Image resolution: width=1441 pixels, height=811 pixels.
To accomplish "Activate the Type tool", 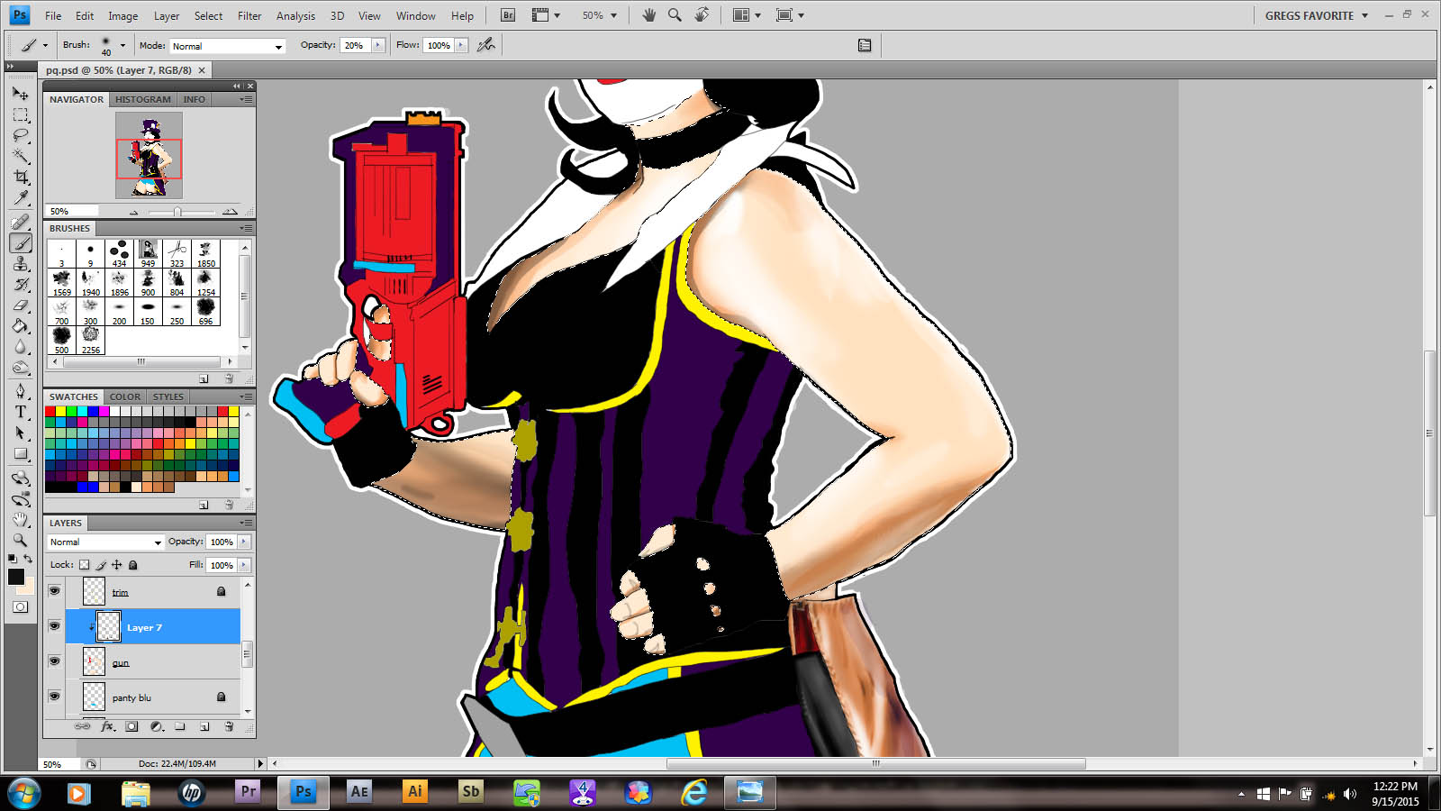I will point(21,412).
